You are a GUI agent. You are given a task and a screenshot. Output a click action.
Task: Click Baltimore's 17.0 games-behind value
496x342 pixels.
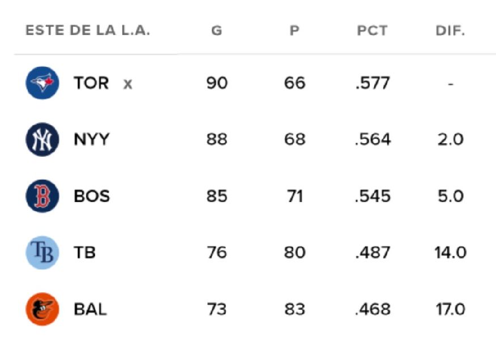click(450, 309)
